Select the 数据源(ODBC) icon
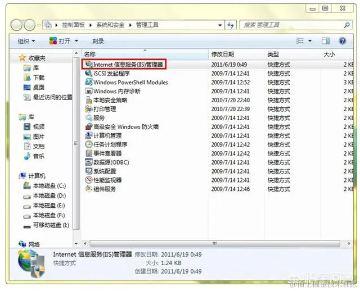 tap(88, 162)
